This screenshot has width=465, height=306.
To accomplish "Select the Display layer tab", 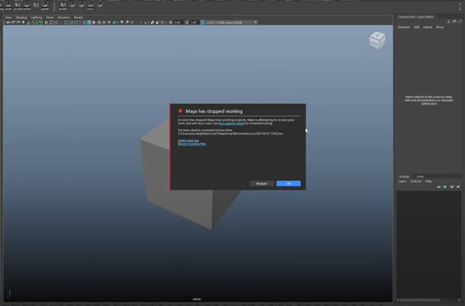I will pyautogui.click(x=405, y=176).
